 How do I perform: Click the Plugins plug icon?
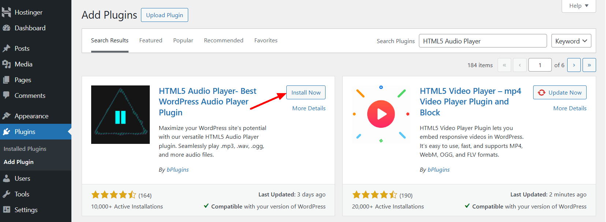tap(6, 132)
